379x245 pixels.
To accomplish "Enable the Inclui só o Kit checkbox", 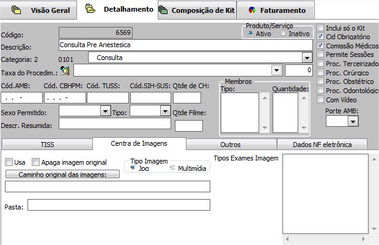I will 320,28.
